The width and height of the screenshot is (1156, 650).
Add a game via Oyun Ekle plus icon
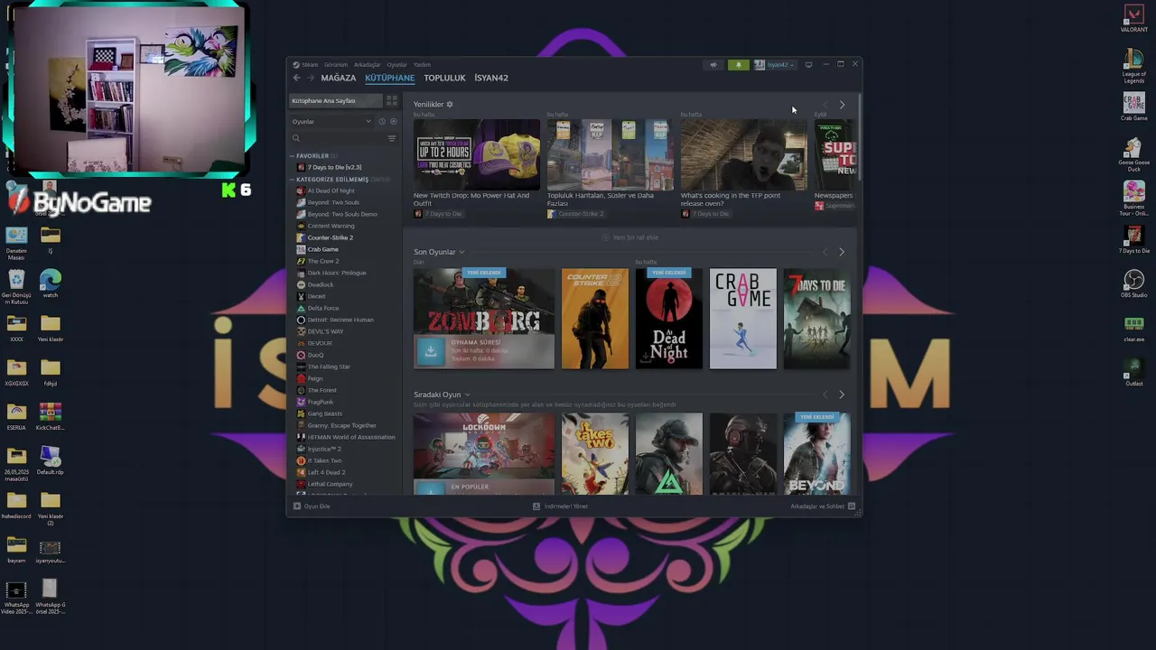[297, 506]
